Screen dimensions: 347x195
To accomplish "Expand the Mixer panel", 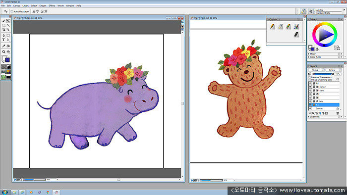I will [309, 53].
